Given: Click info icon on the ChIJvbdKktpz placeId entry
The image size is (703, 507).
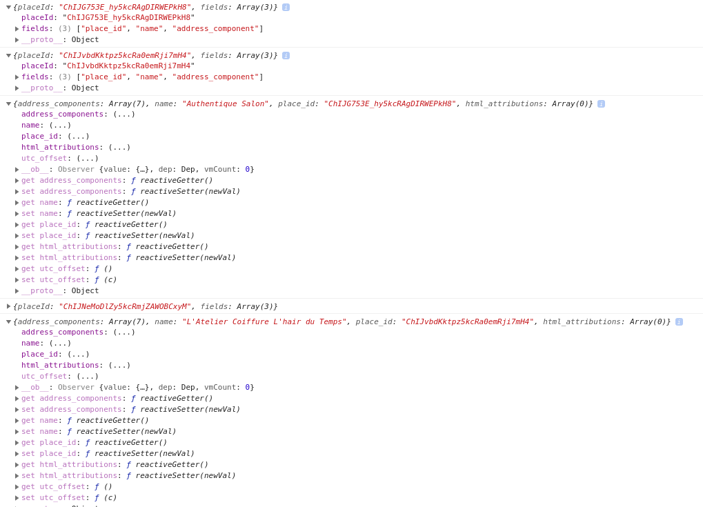Looking at the screenshot, I should tap(286, 55).
